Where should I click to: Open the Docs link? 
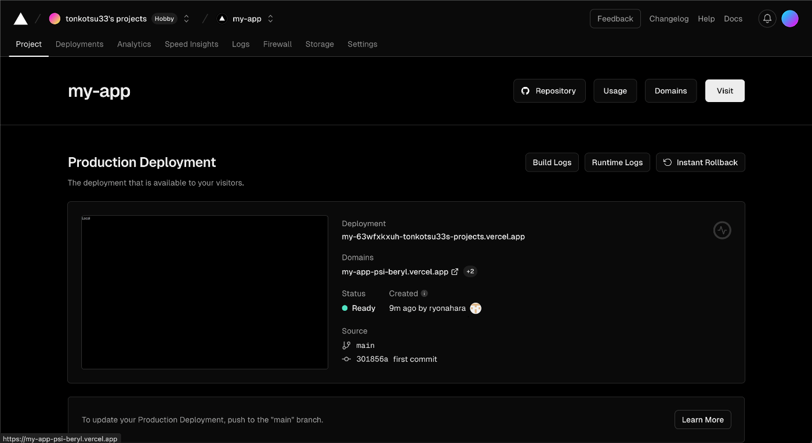click(x=733, y=19)
